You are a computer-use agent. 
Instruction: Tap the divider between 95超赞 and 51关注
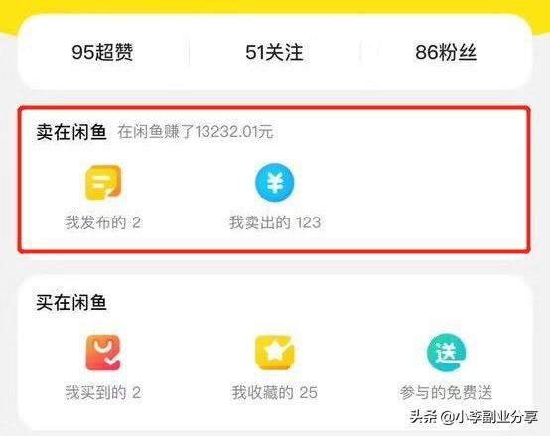(x=189, y=53)
